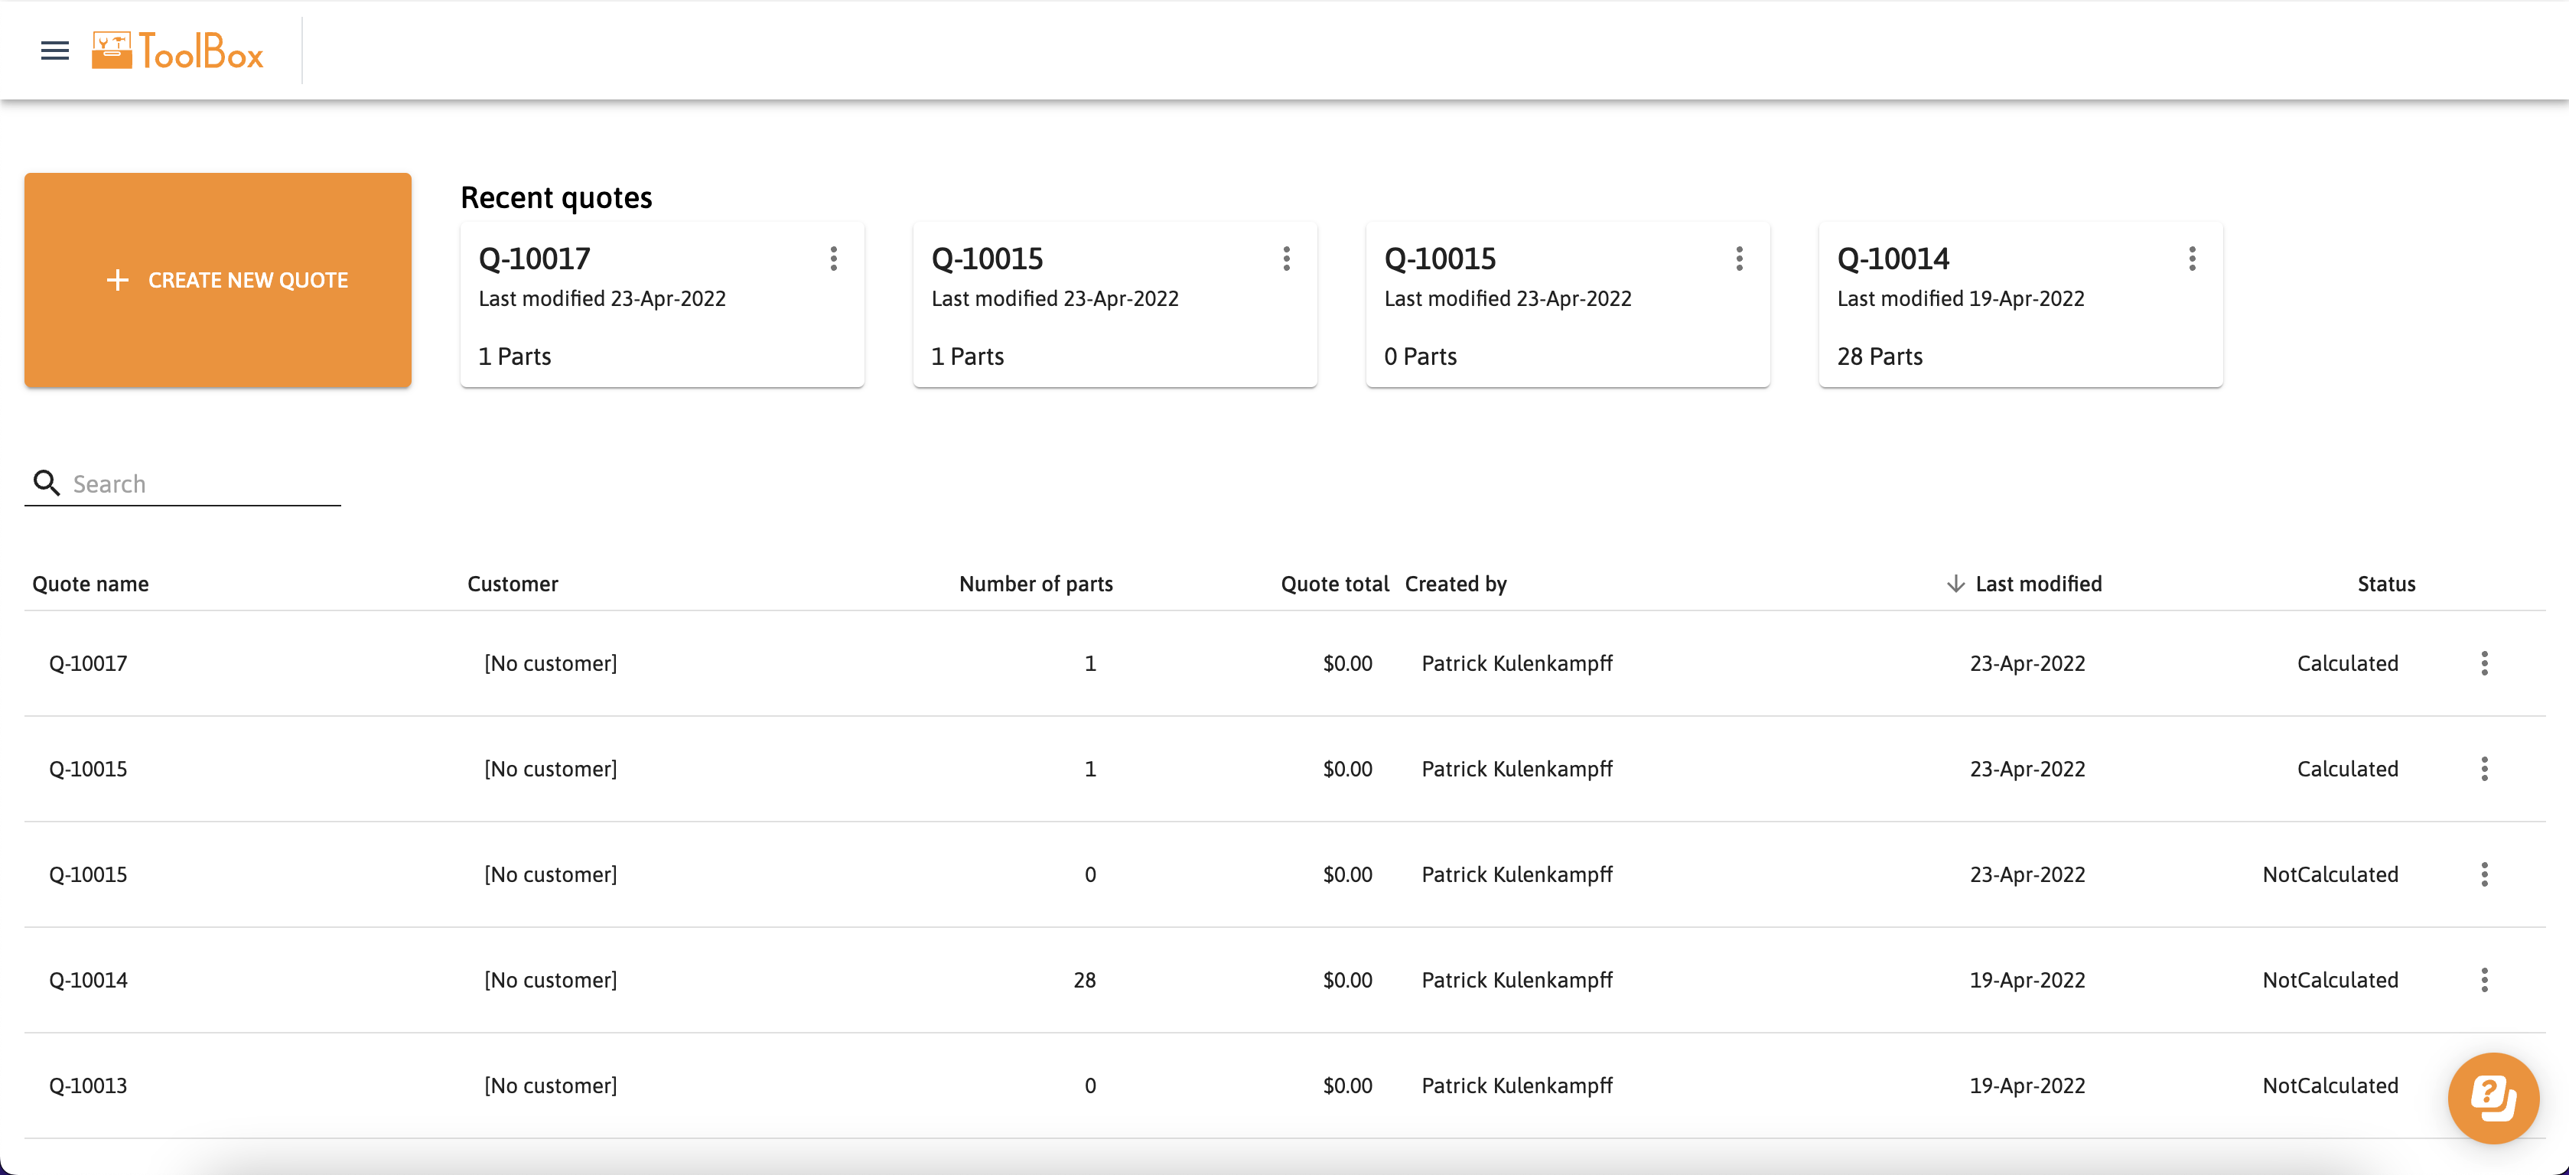The image size is (2569, 1175).
Task: Sort by Number of parts column
Action: 1035,584
